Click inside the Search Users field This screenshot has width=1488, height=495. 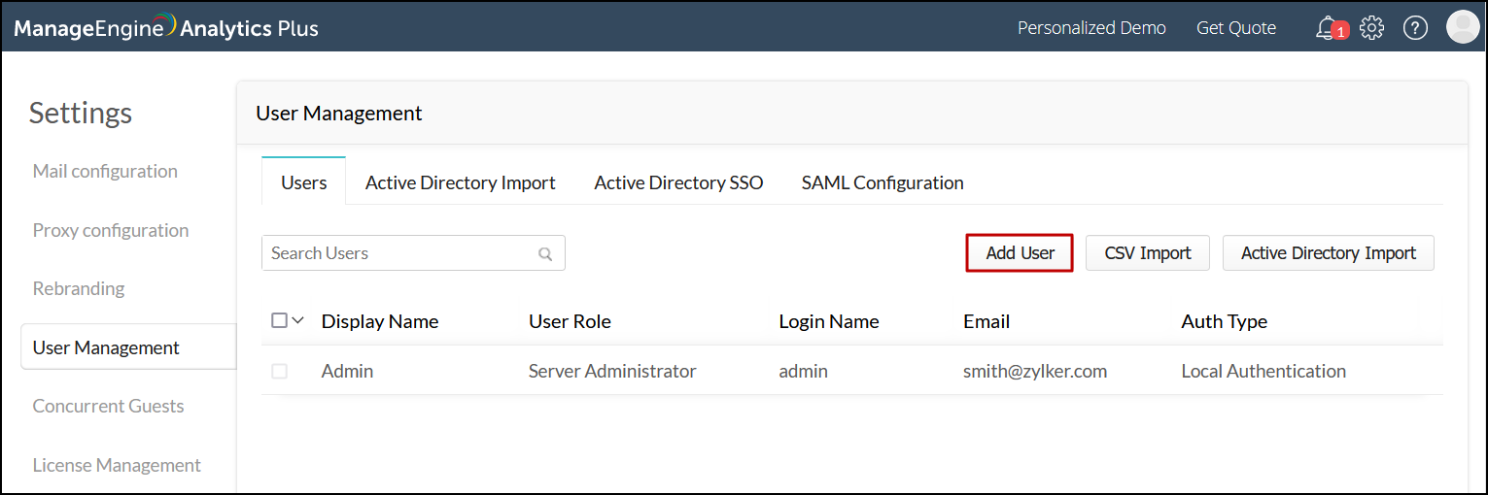pos(400,253)
